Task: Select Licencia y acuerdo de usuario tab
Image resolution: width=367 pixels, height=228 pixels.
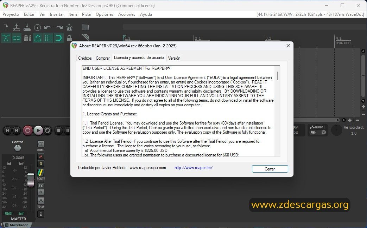Action: 139,58
